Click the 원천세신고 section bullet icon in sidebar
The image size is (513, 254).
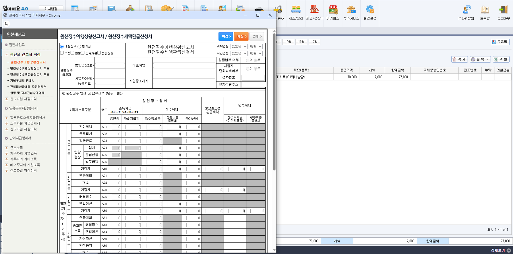[6, 45]
